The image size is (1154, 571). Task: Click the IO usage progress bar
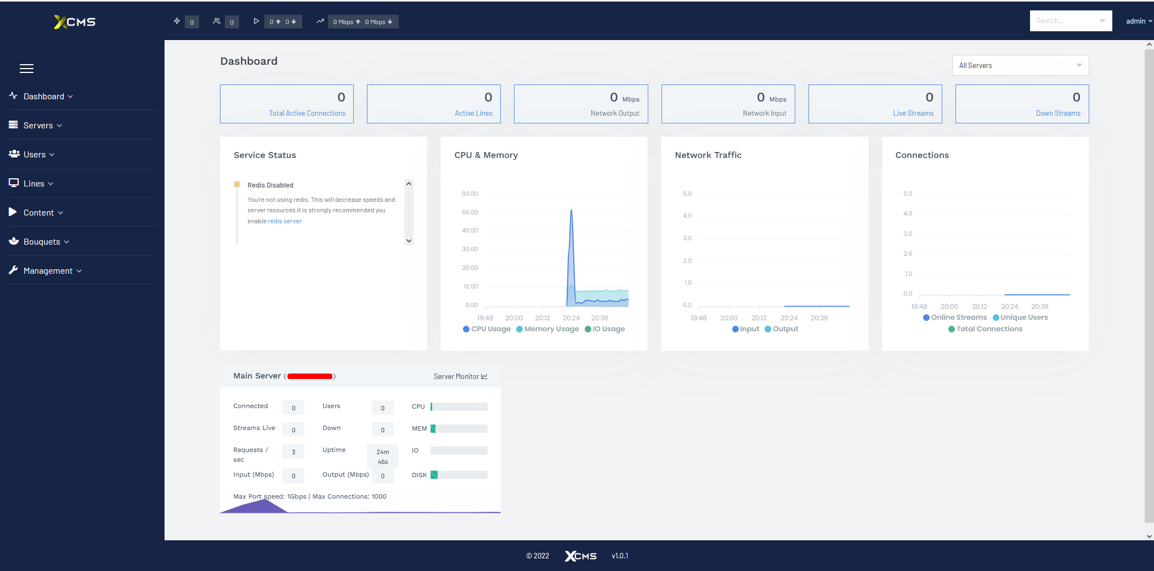click(459, 450)
